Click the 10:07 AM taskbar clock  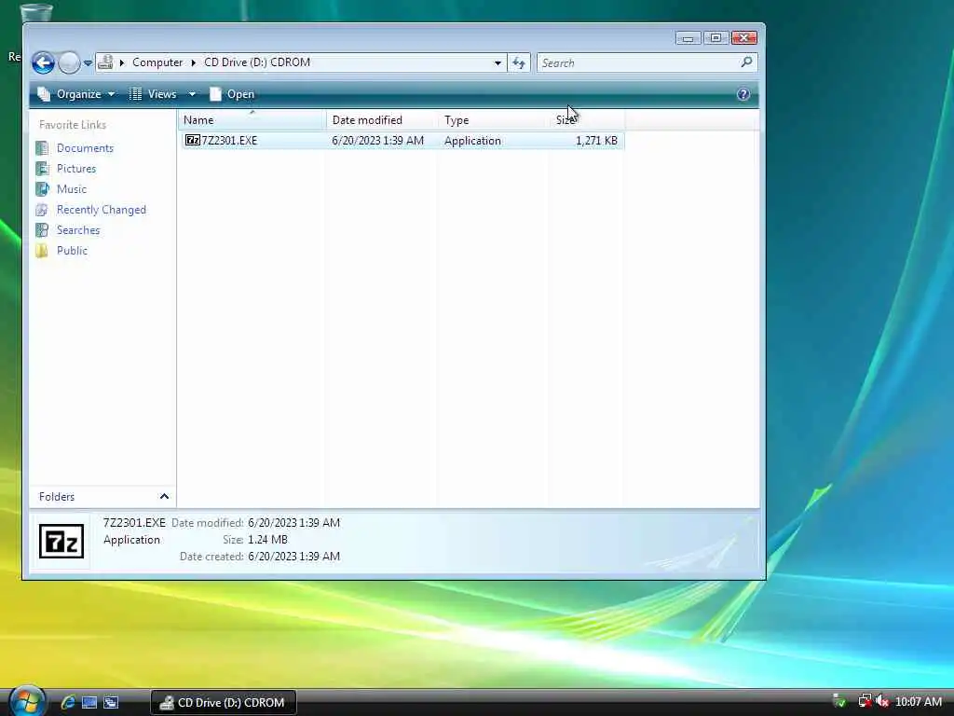coord(919,702)
